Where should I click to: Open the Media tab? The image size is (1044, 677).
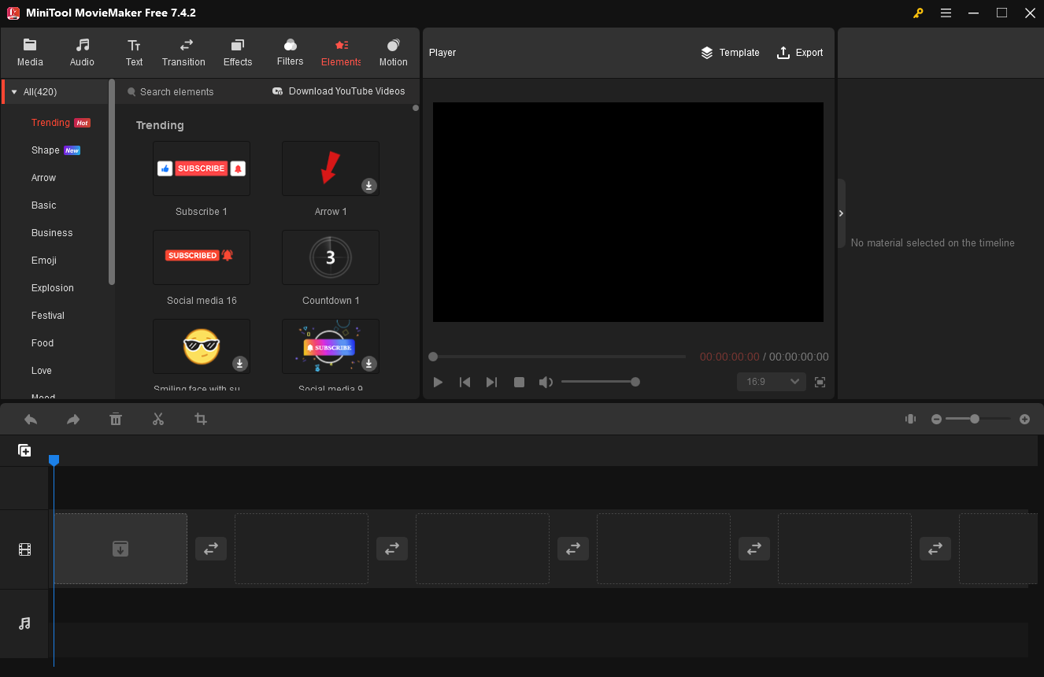30,53
